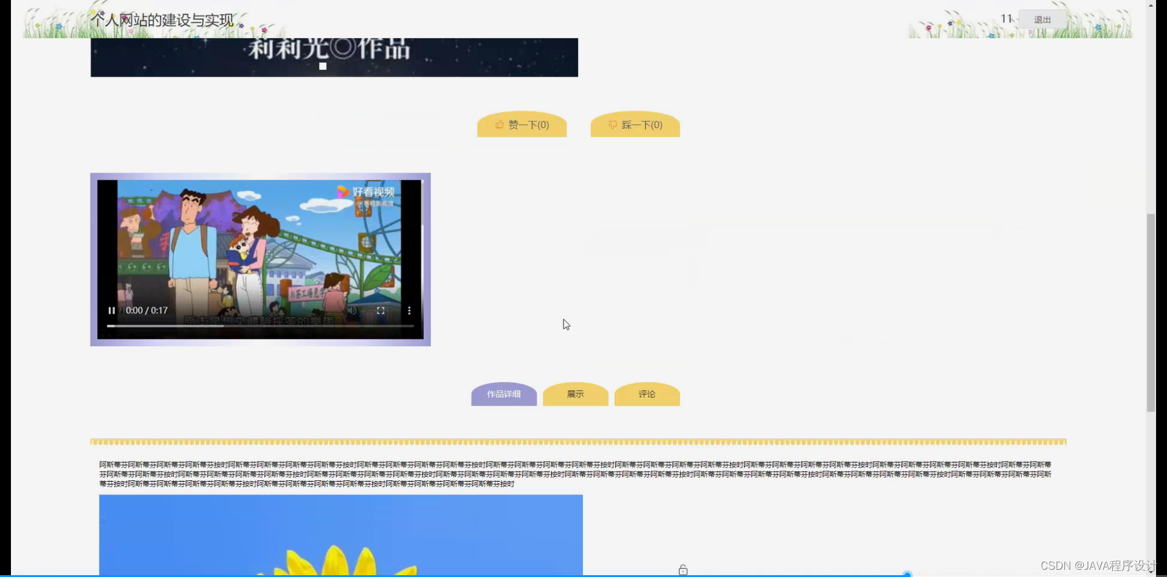This screenshot has width=1167, height=577.
Task: Switch to the 展示 tab
Action: (576, 394)
